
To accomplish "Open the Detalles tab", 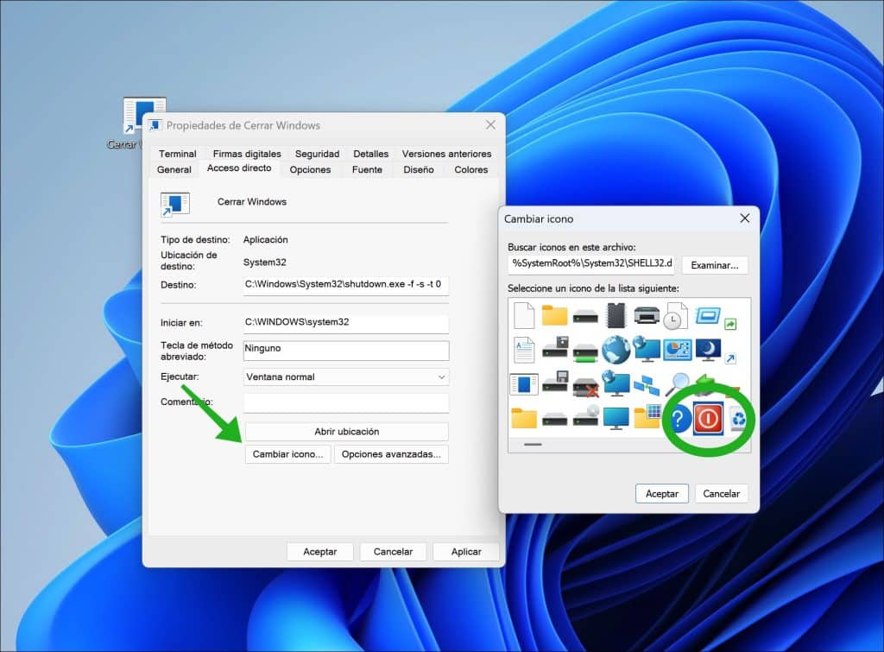I will (x=370, y=154).
